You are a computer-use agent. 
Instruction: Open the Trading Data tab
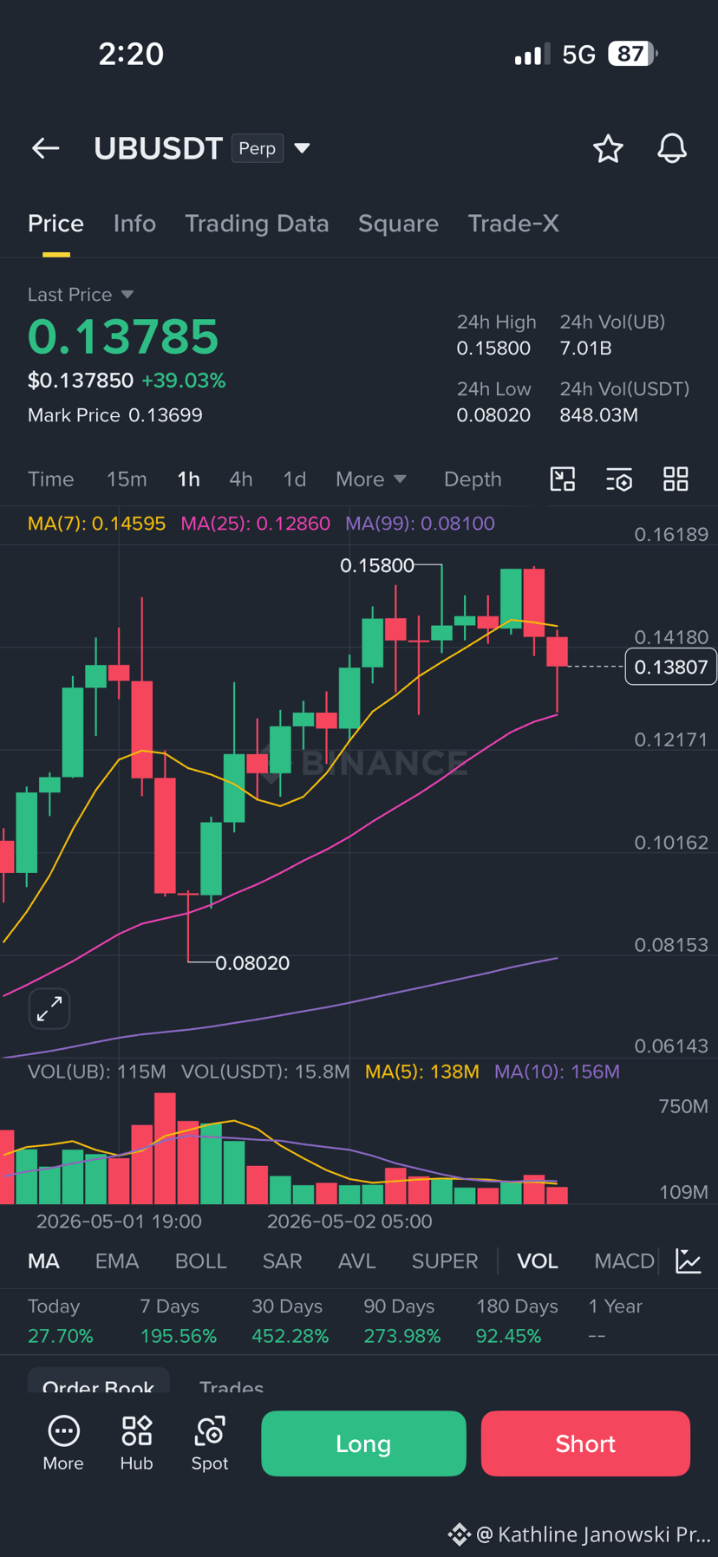(x=257, y=224)
